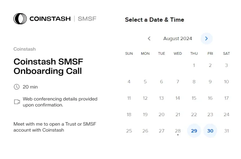241x159 pixels.
Task: Click the clock icon beside 20 min
Action: (x=16, y=87)
